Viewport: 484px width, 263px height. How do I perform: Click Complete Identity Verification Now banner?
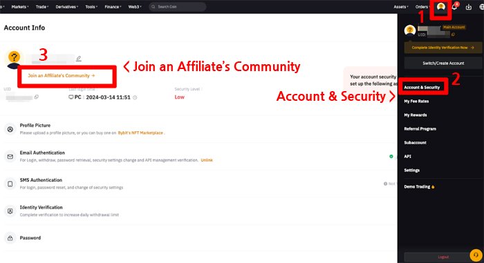[443, 48]
